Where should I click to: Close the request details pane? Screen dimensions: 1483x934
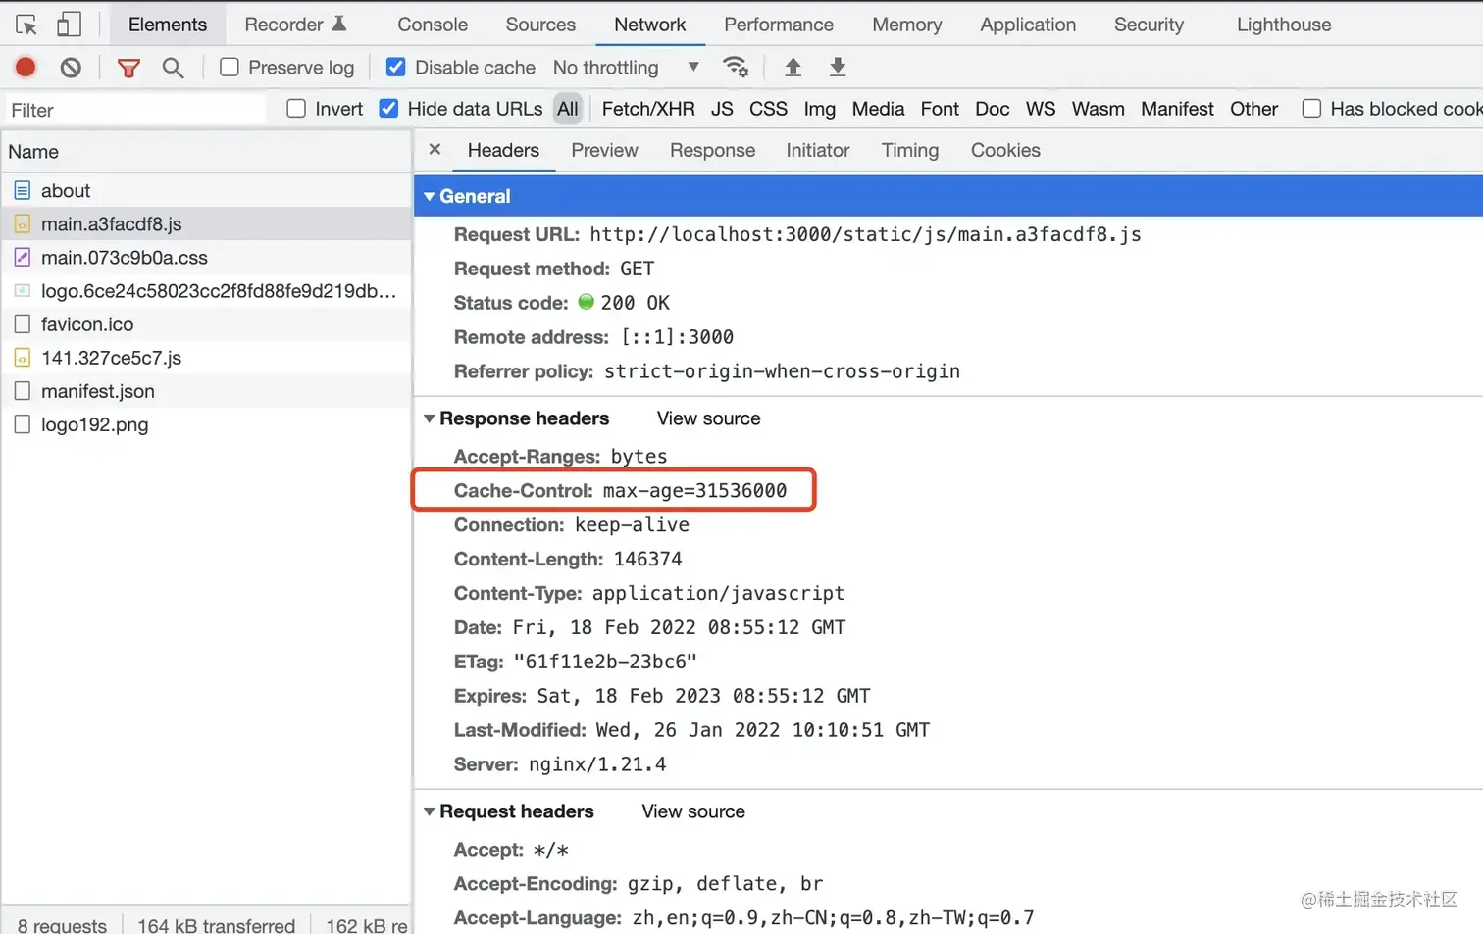point(435,149)
